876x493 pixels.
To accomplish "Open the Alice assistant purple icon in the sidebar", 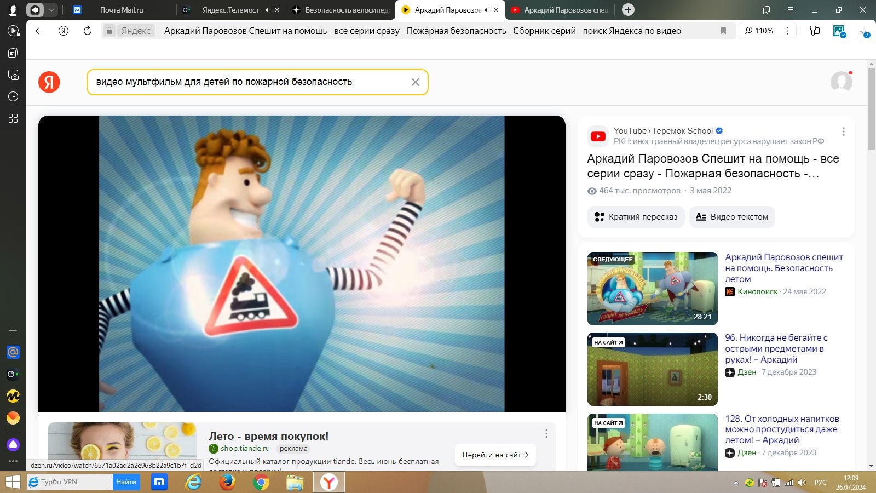I will pos(13,444).
